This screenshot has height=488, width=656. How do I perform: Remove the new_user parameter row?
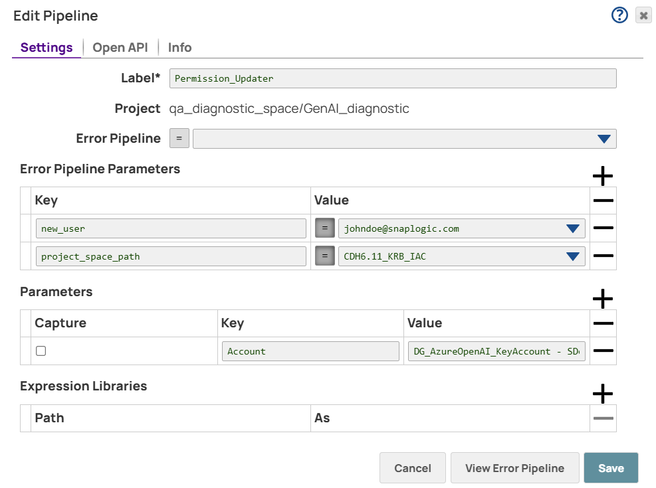point(602,228)
